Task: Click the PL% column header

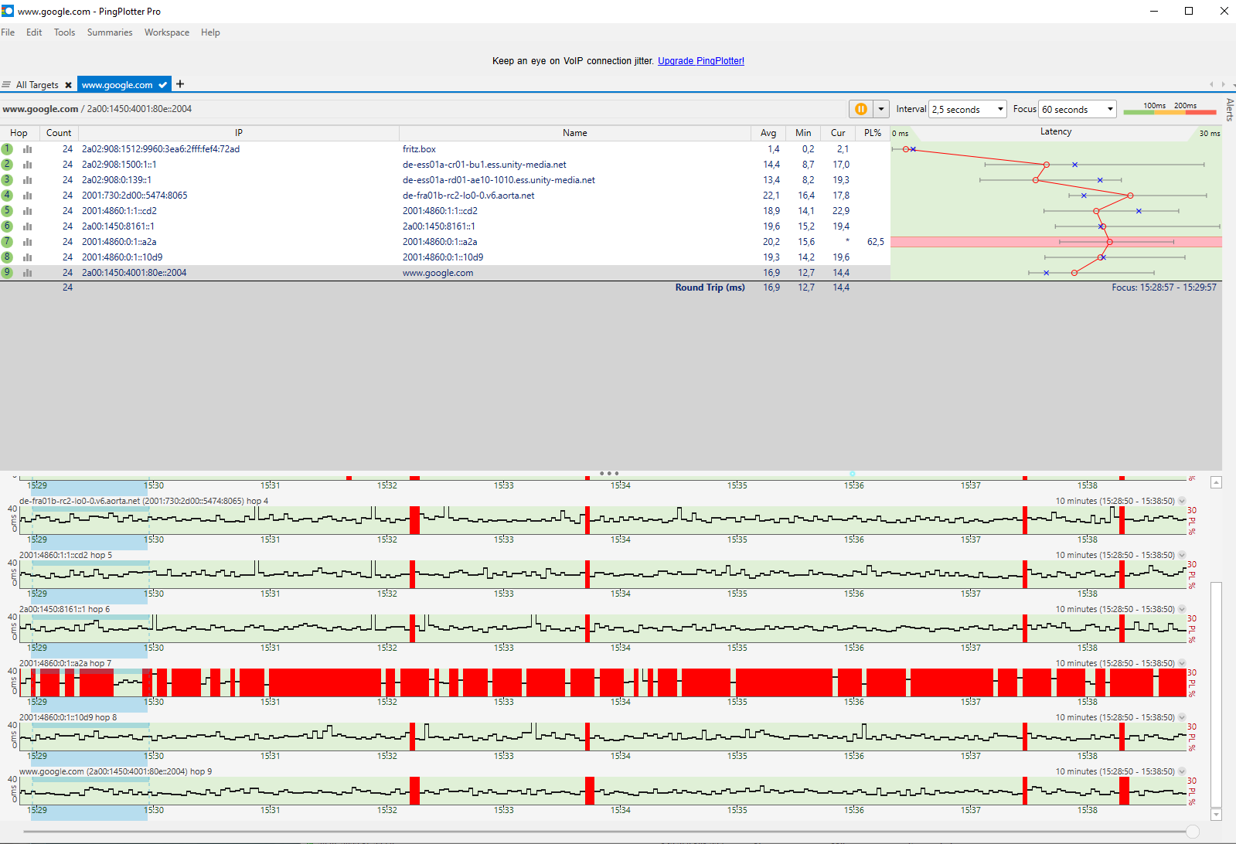Action: point(873,133)
